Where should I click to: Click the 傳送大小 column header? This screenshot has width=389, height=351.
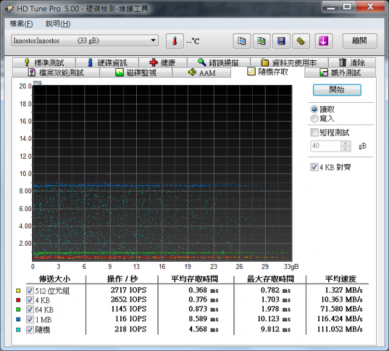(x=55, y=279)
